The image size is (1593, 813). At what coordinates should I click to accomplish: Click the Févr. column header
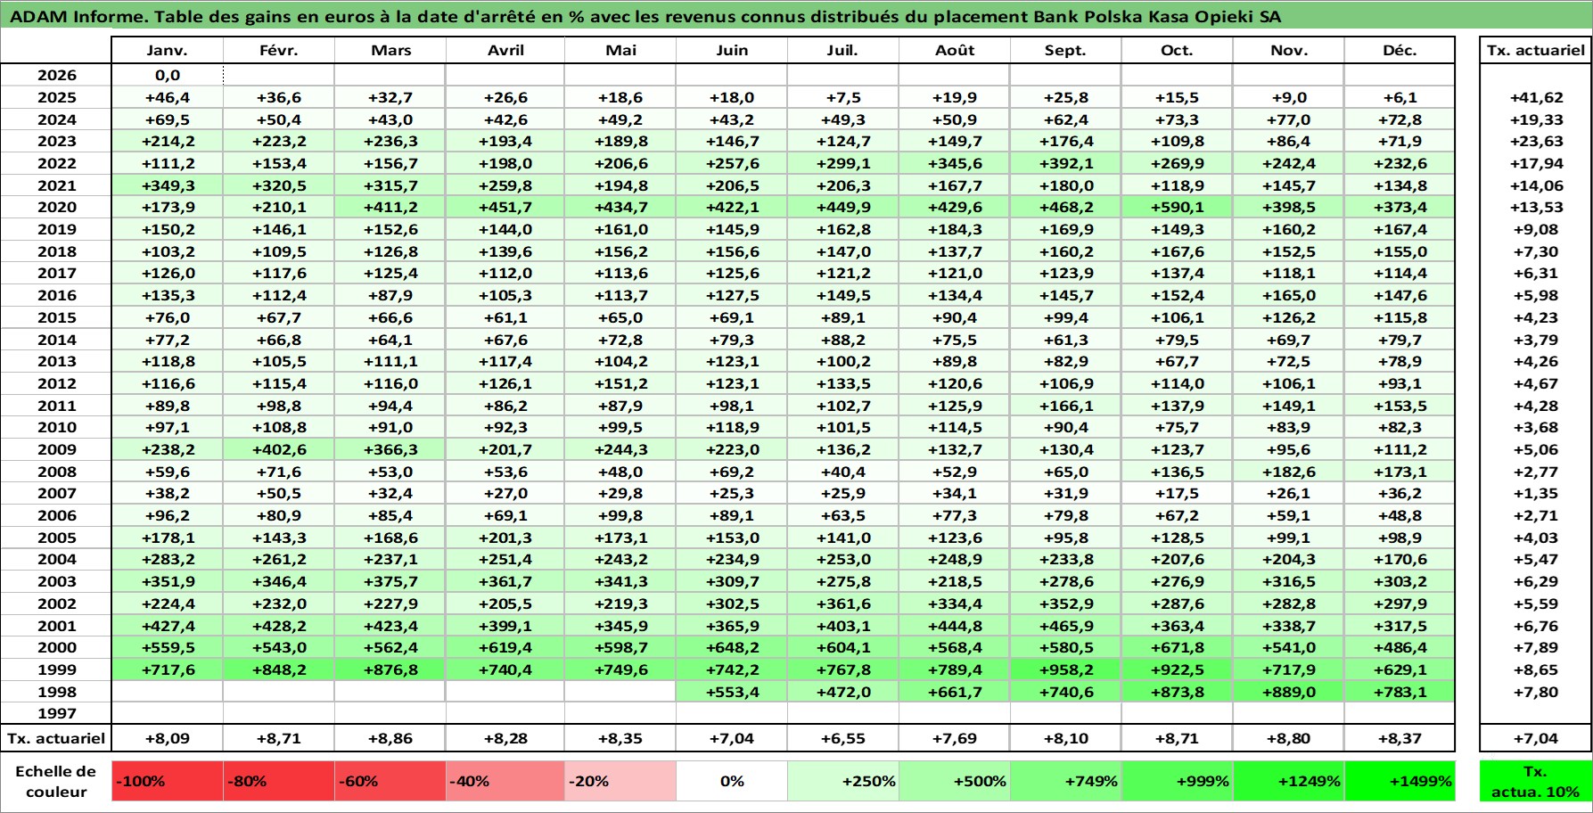279,50
